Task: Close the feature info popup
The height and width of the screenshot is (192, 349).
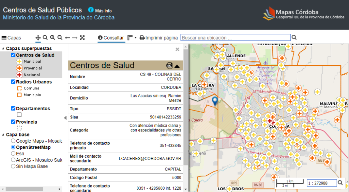Action: [x=177, y=49]
